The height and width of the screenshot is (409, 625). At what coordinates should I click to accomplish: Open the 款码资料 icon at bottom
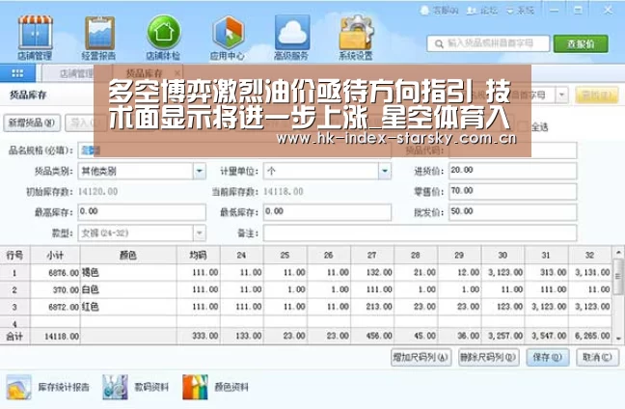115,387
